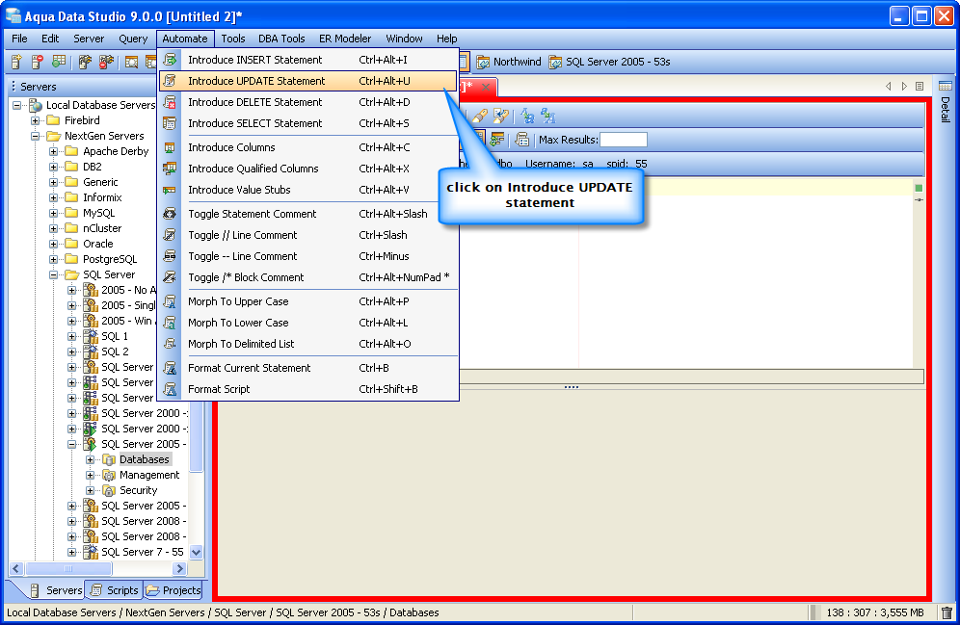Open the ER Modeler menu
The width and height of the screenshot is (960, 625).
[345, 39]
